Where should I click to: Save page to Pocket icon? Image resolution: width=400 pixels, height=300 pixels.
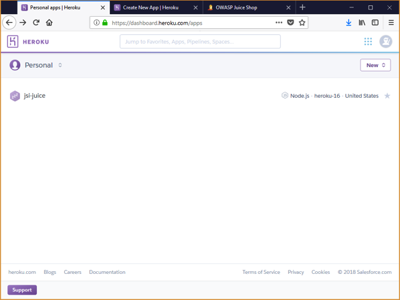290,23
